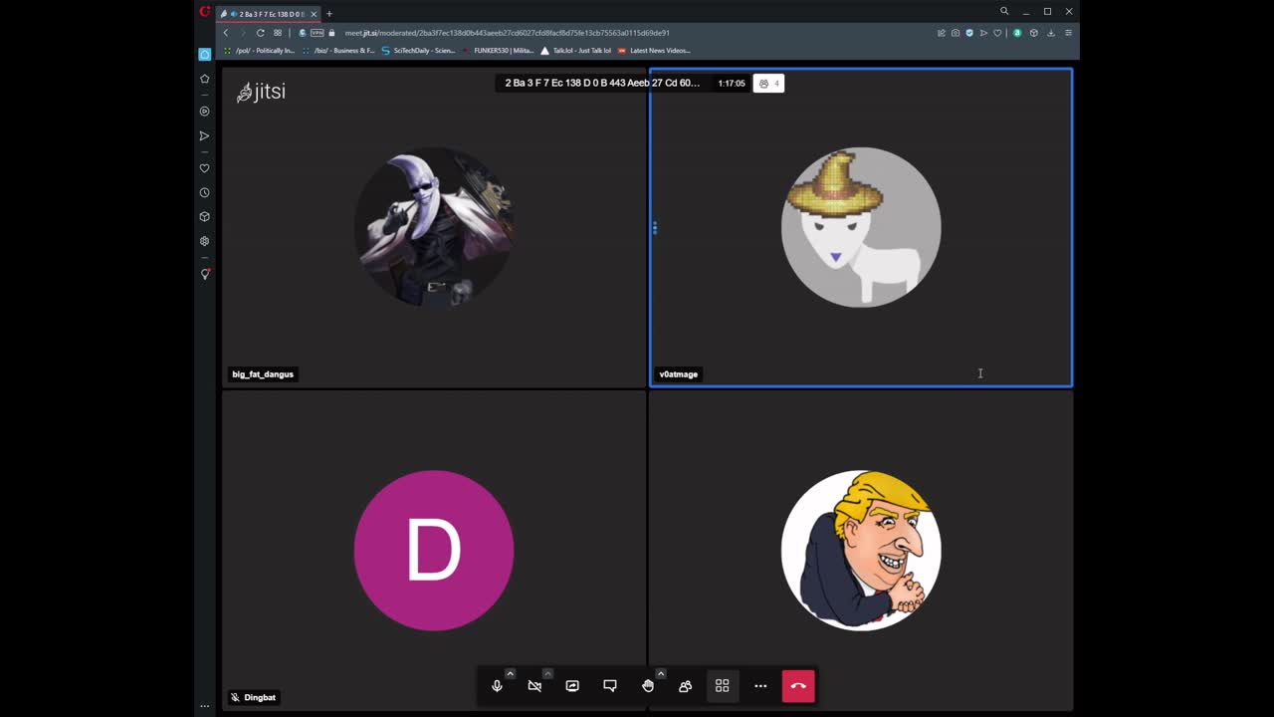Viewport: 1274px width, 717px height.
Task: Add page to bookmarks heart icon
Action: pyautogui.click(x=998, y=33)
